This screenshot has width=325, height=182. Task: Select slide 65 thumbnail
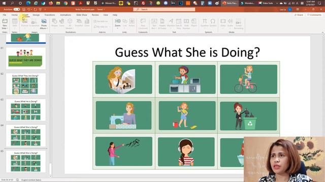pyautogui.click(x=26, y=161)
